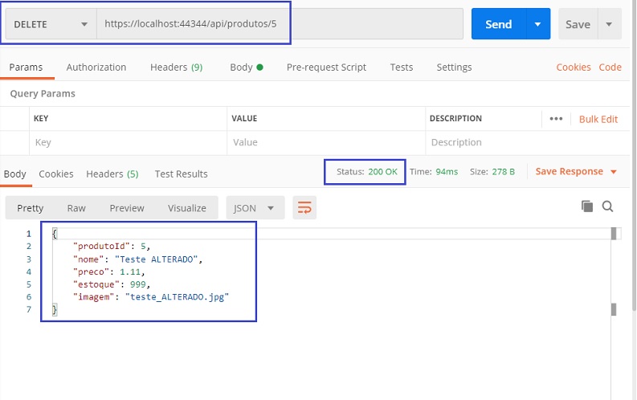This screenshot has width=637, height=400.
Task: Click the "estoque": 999 line
Action: tap(112, 284)
